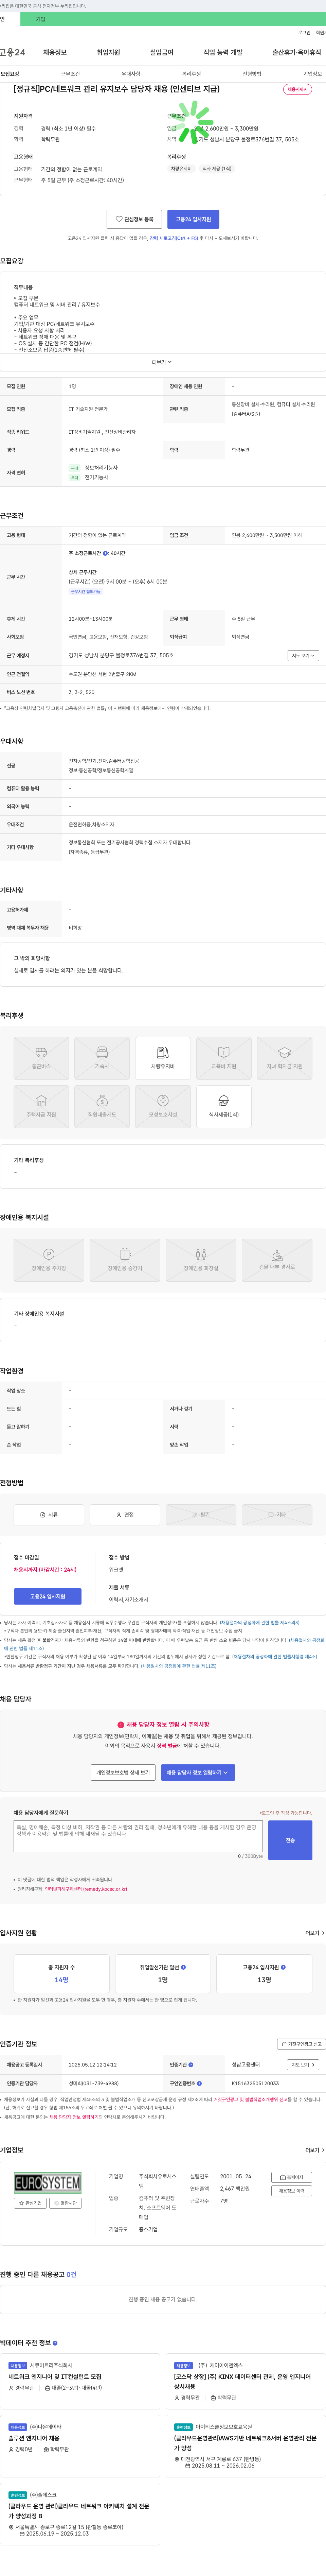The image size is (326, 2576).
Task: Open the 채용정보 menu
Action: (x=55, y=52)
